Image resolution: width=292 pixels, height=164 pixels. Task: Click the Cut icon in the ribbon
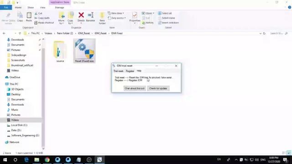[x=36, y=13]
